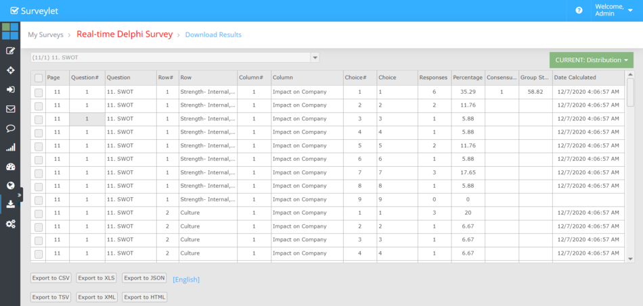Expand the CURRENT: Distribution dropdown
Viewport: 643px width, 306px height.
click(x=592, y=60)
